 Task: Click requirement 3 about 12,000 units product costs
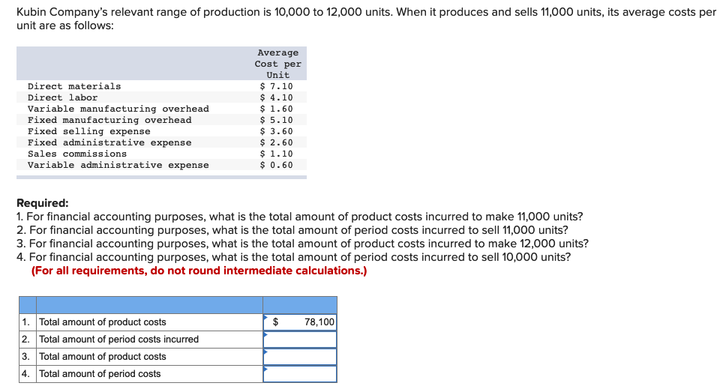302,244
